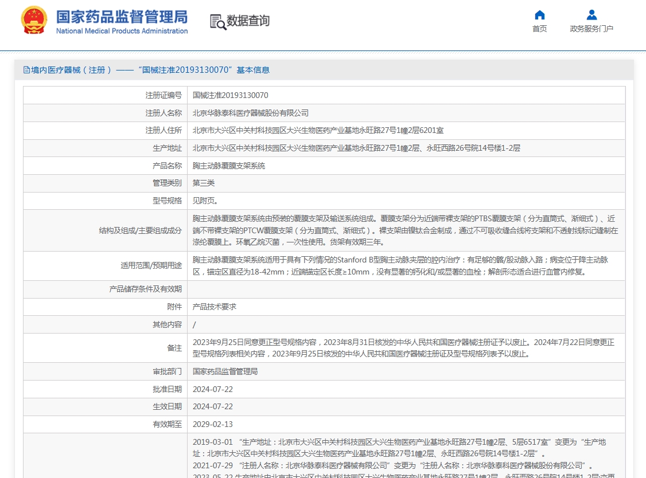Select 见附页。 model spec value

click(205, 201)
